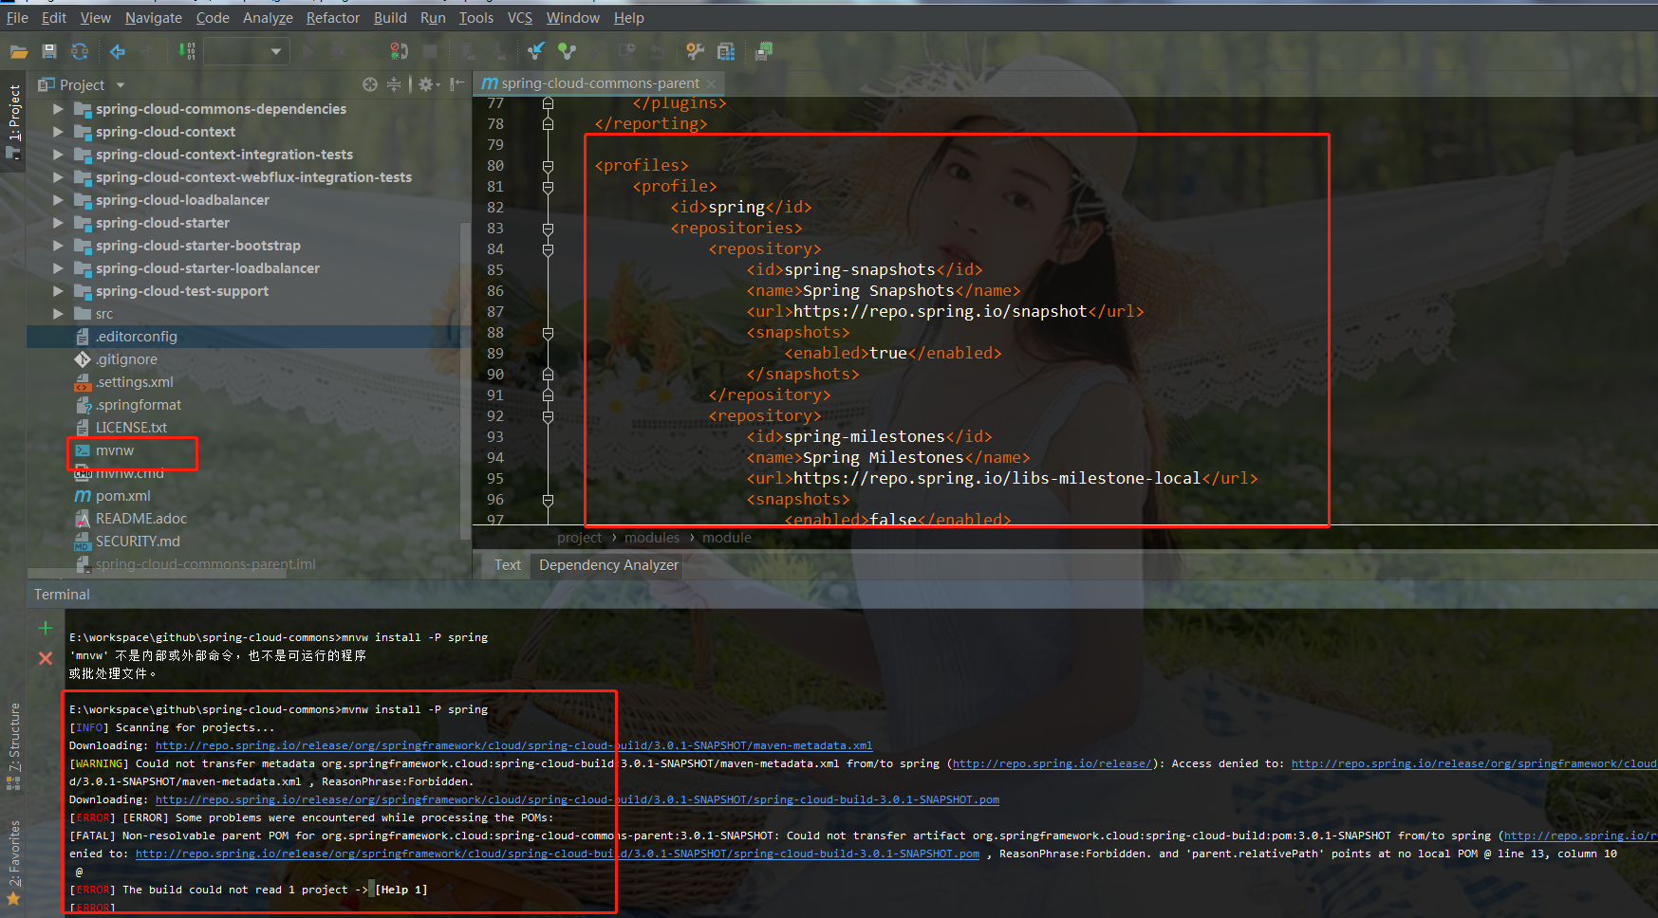The width and height of the screenshot is (1658, 918).
Task: Expand the spring-cloud-context folder
Action: (58, 132)
